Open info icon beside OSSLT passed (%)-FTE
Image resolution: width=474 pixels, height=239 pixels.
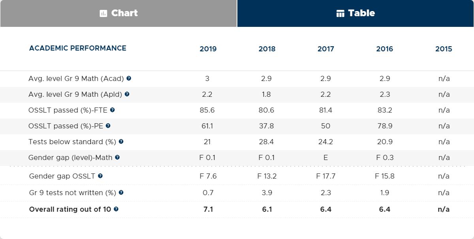pyautogui.click(x=112, y=110)
